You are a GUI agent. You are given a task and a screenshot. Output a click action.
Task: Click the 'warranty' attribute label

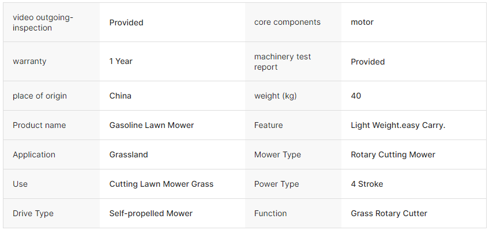pyautogui.click(x=29, y=61)
